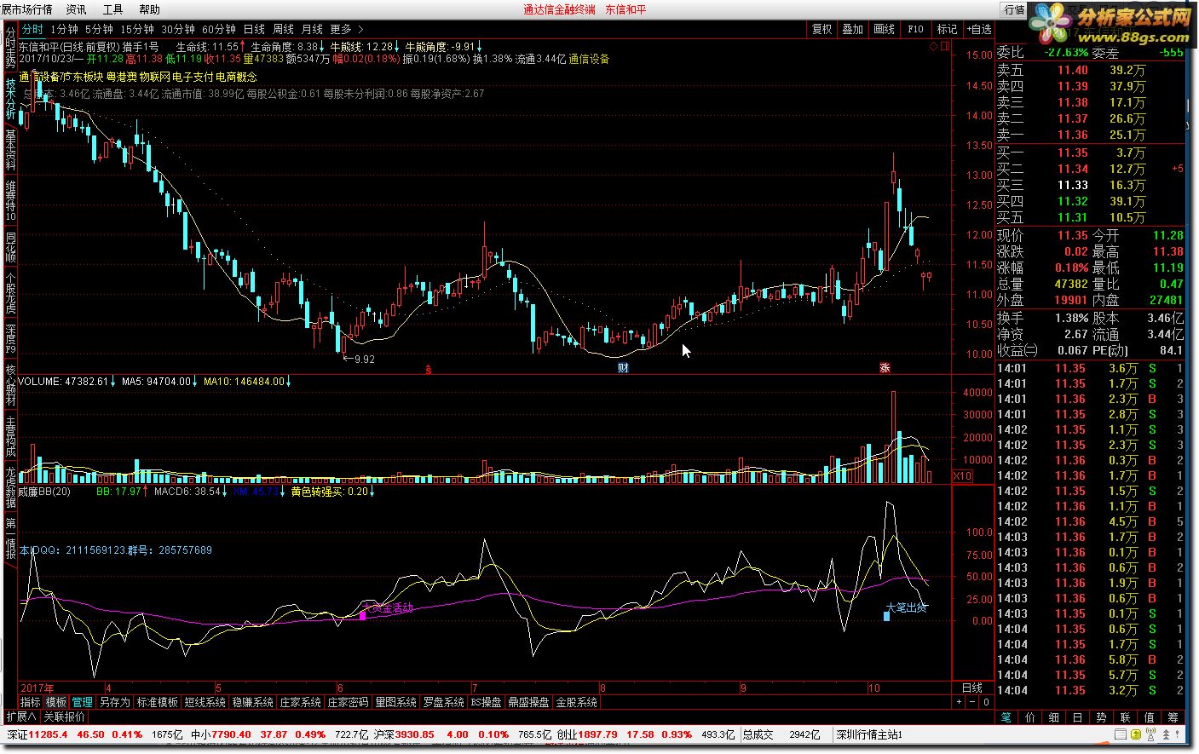The image size is (1199, 754).
Task: Toggle the 叠加 overlay button
Action: click(852, 29)
